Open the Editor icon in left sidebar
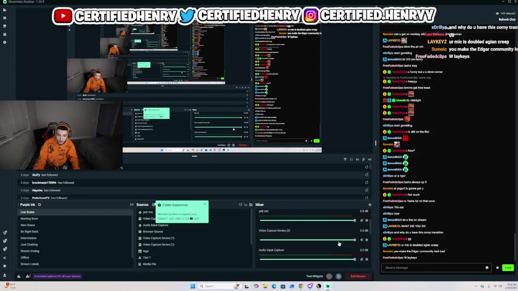518x291 pixels. click(4, 10)
